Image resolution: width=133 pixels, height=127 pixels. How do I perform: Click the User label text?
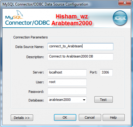[x=40, y=82]
